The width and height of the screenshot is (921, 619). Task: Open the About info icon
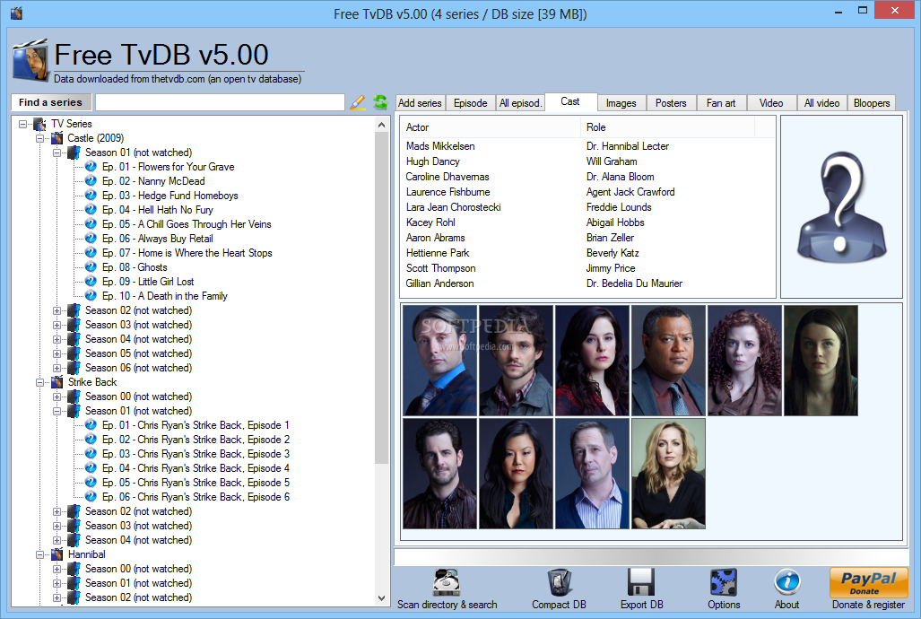tap(787, 582)
